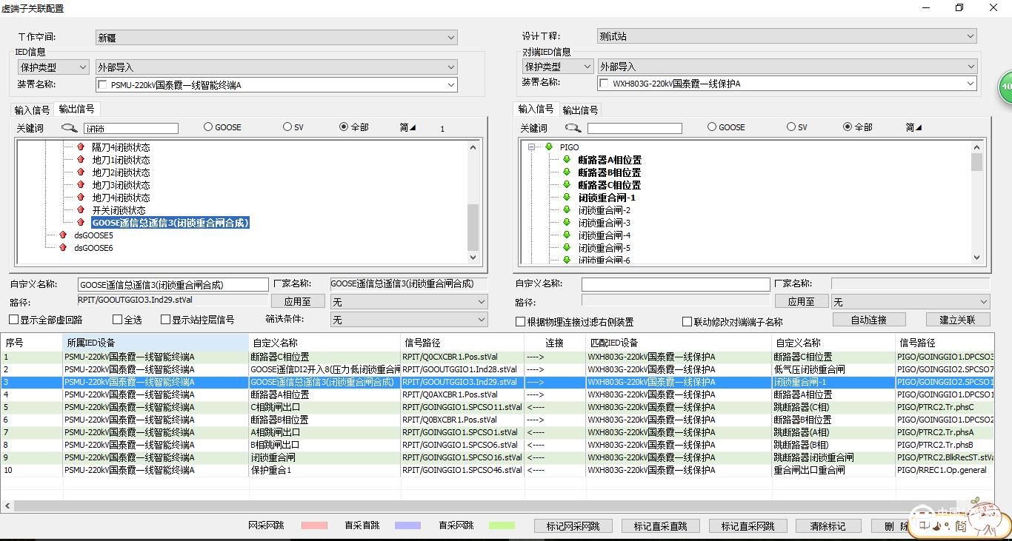Image resolution: width=1012 pixels, height=541 pixels.
Task: Click green arrow icon of PIGO node
Action: point(549,147)
